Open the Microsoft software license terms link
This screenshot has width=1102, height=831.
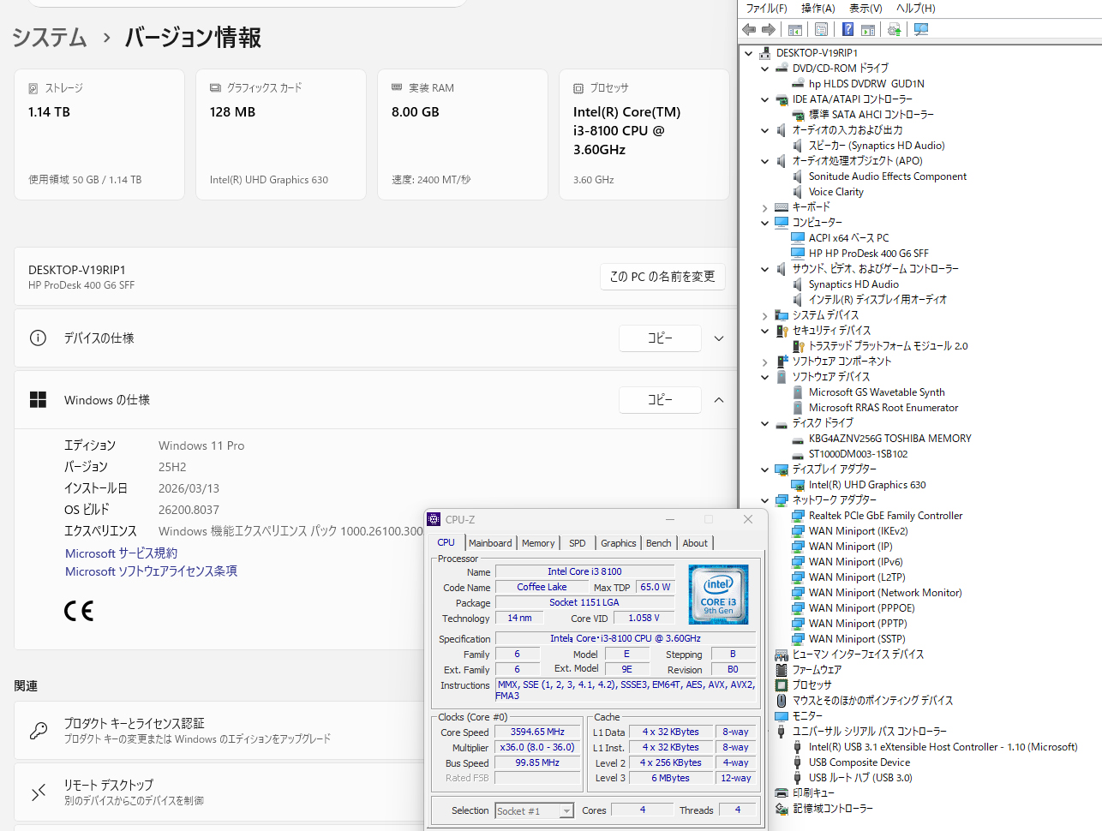point(151,571)
